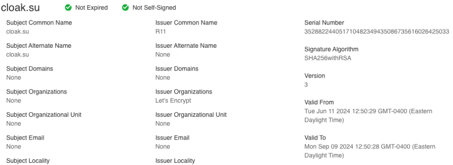
Task: Select the Valid From date text
Action: coord(368,115)
